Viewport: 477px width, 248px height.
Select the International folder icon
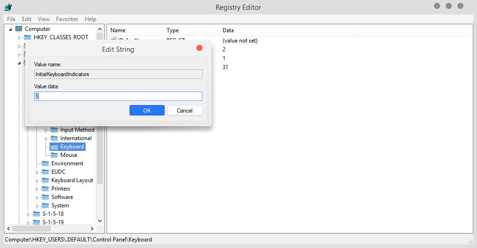point(54,138)
